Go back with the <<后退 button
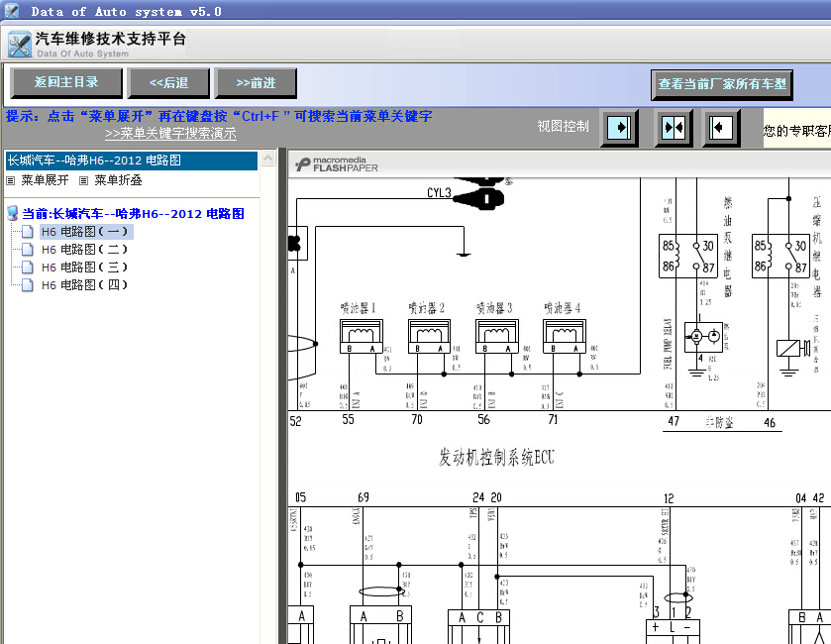 [168, 83]
